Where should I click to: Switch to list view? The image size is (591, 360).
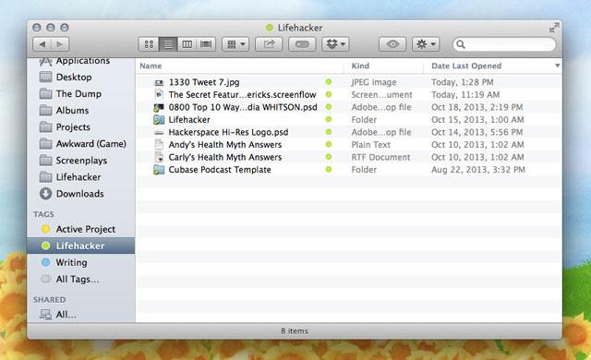tap(168, 44)
